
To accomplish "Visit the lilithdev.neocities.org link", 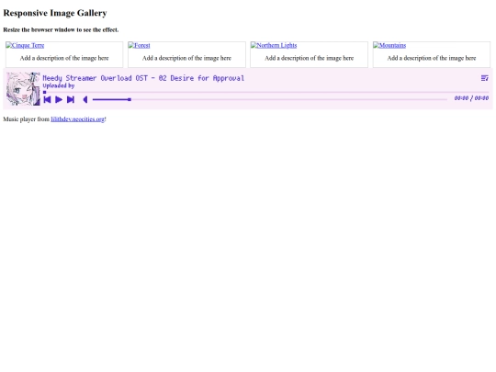I will pyautogui.click(x=77, y=119).
